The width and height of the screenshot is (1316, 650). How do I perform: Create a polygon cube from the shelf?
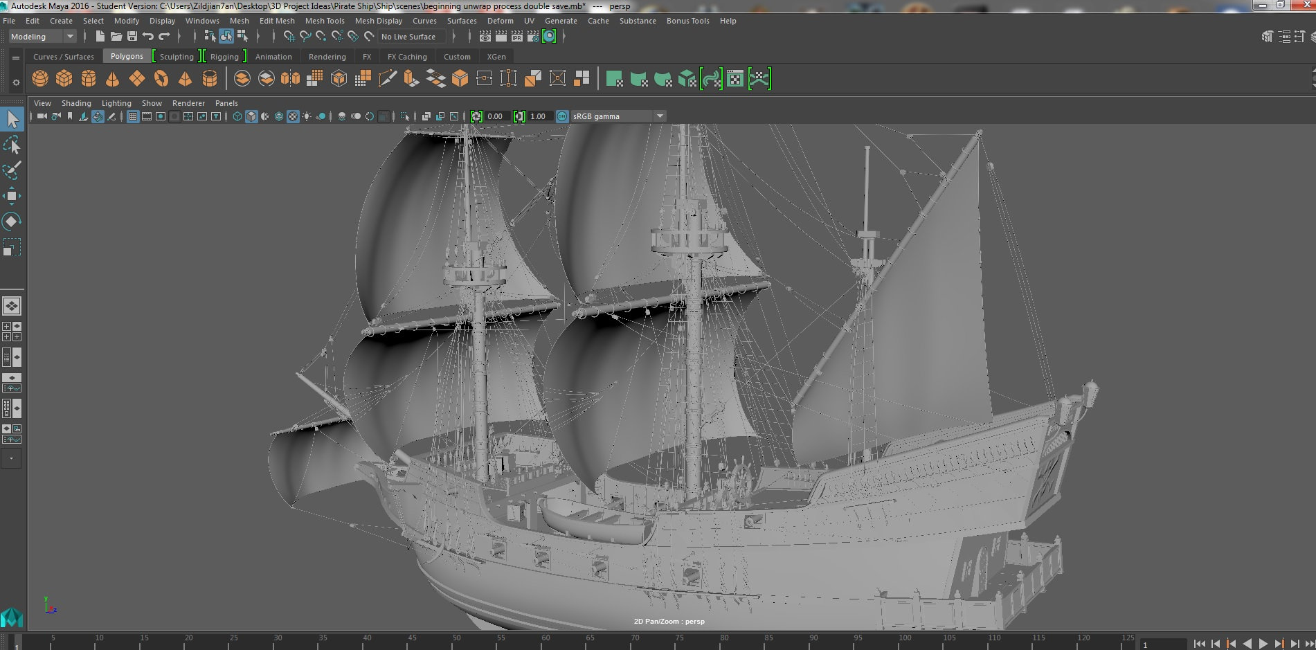(64, 79)
